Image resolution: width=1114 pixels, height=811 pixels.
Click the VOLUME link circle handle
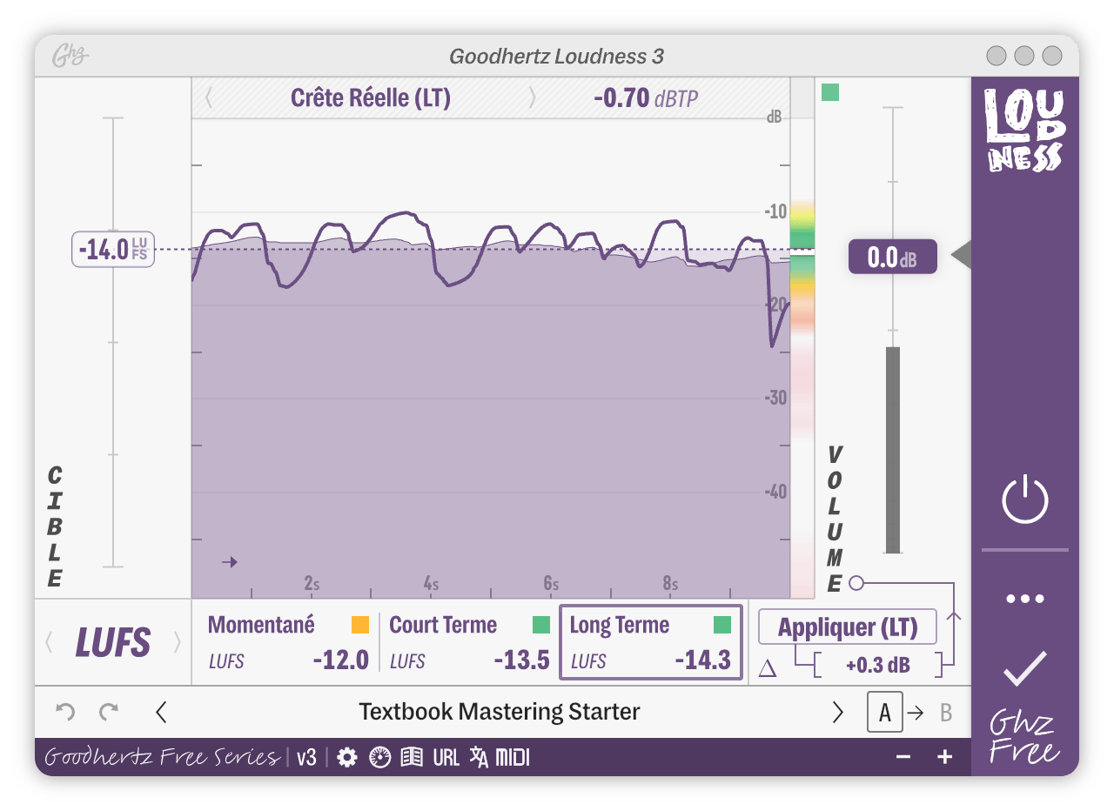pyautogui.click(x=856, y=583)
